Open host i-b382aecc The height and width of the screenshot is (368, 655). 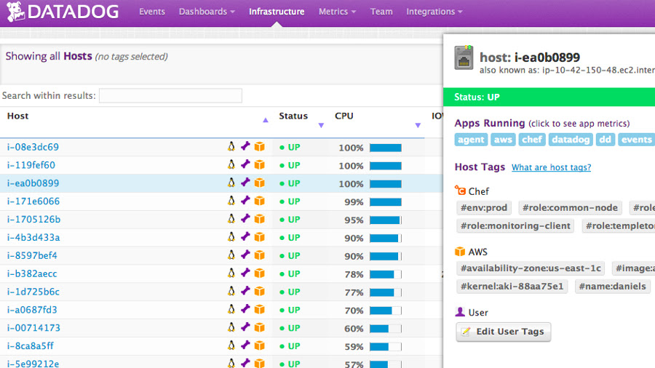pyautogui.click(x=32, y=273)
